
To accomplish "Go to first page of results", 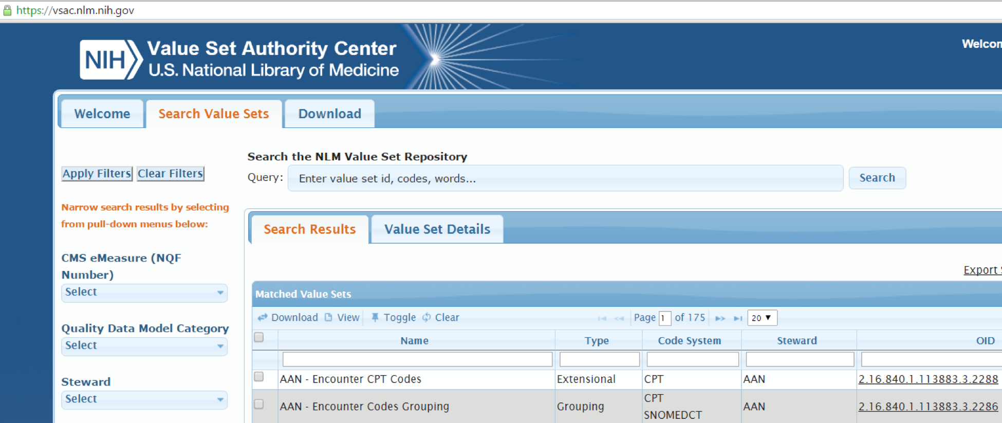I will coord(602,318).
